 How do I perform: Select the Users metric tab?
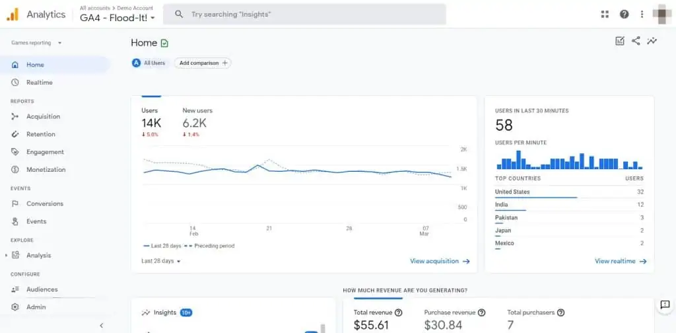coord(151,123)
